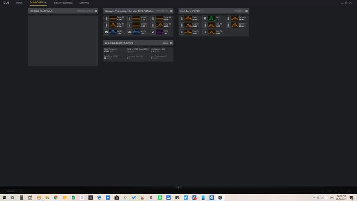Click the Fan #1 fan icon
Image resolution: width=357 pixels, height=201 pixels.
(106, 32)
